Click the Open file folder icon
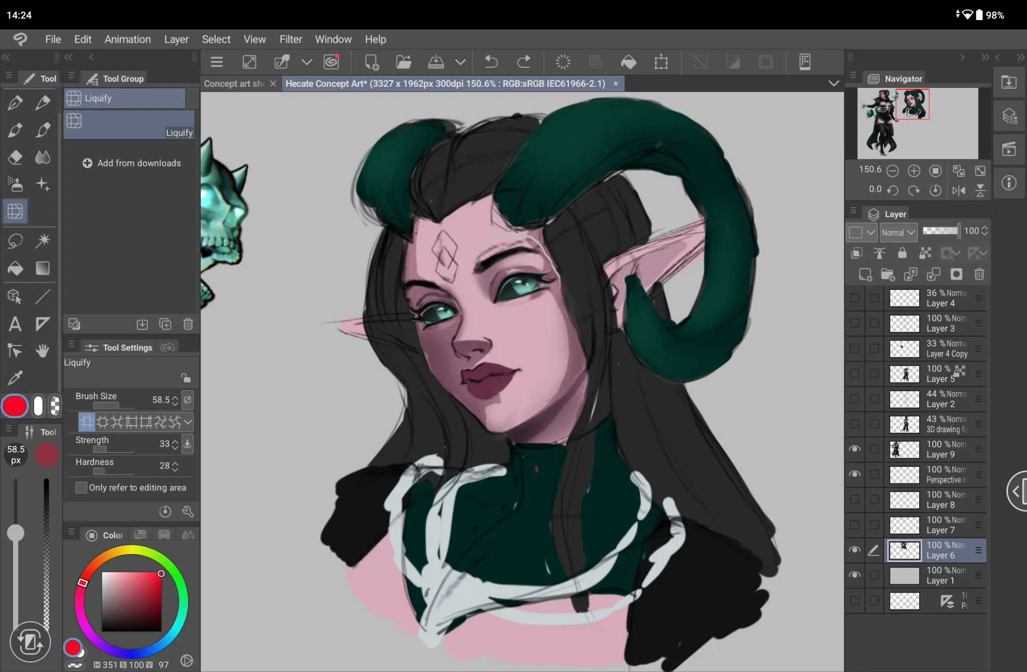The height and width of the screenshot is (672, 1027). coord(404,62)
